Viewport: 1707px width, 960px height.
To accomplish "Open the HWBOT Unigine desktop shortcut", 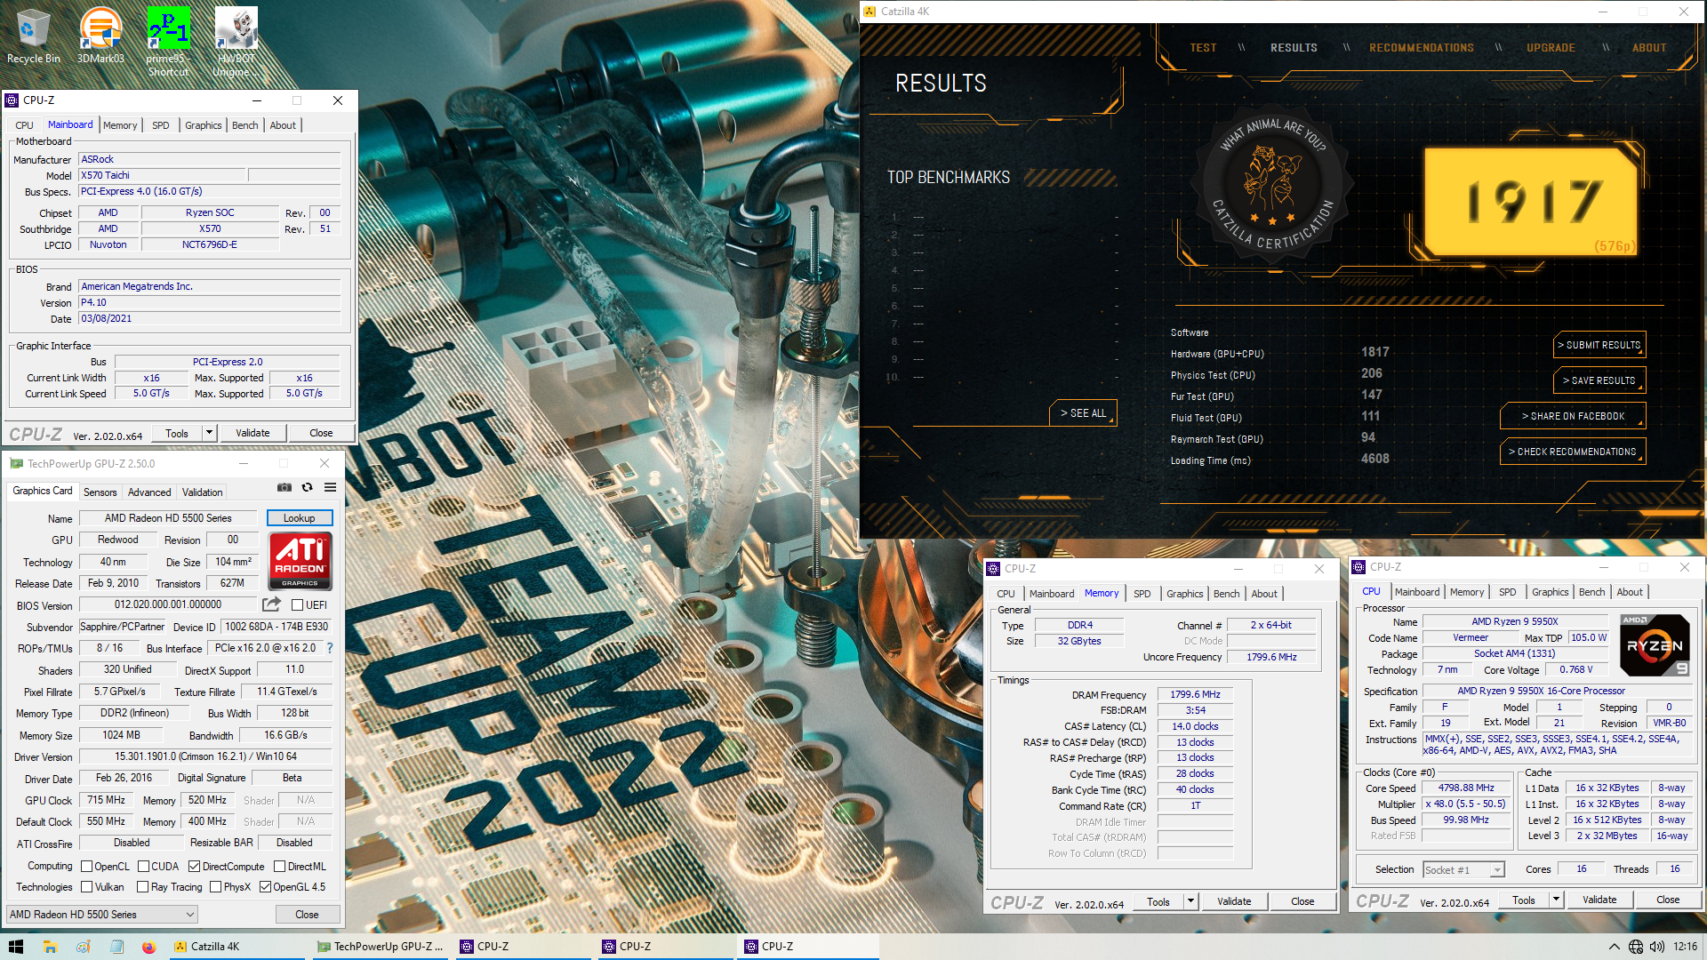I will [x=236, y=42].
